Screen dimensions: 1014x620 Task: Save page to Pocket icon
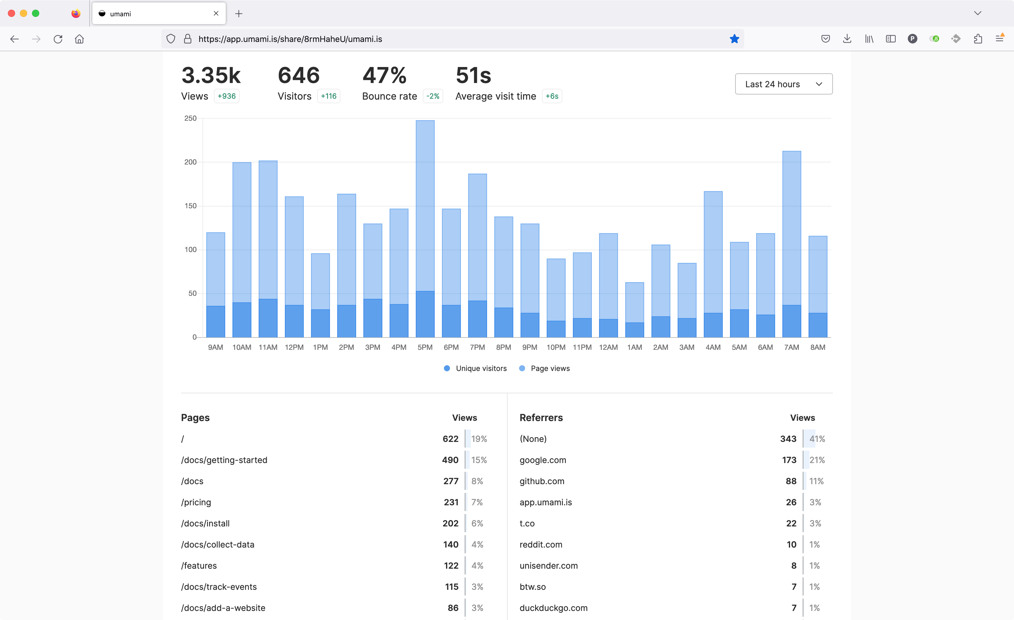tap(825, 39)
